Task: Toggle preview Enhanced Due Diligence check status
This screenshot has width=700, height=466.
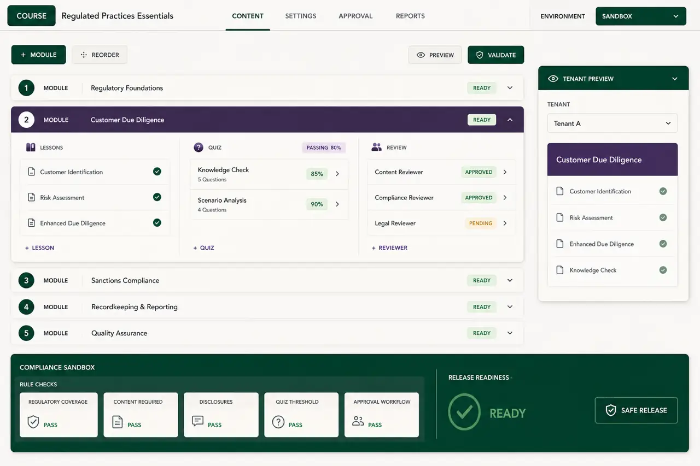Action: (663, 244)
